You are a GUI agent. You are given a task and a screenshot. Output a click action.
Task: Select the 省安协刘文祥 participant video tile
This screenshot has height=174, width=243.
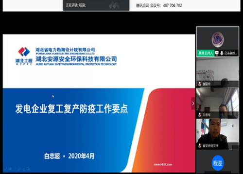click(x=218, y=134)
